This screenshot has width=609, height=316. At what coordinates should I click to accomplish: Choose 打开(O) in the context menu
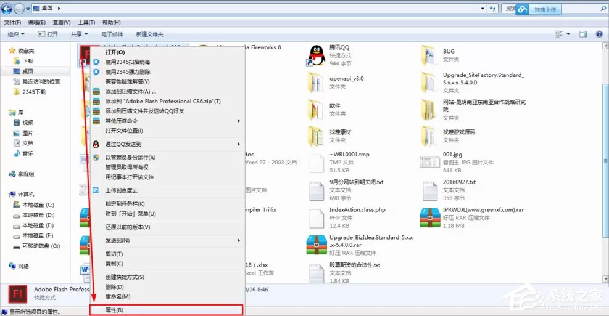click(x=167, y=52)
